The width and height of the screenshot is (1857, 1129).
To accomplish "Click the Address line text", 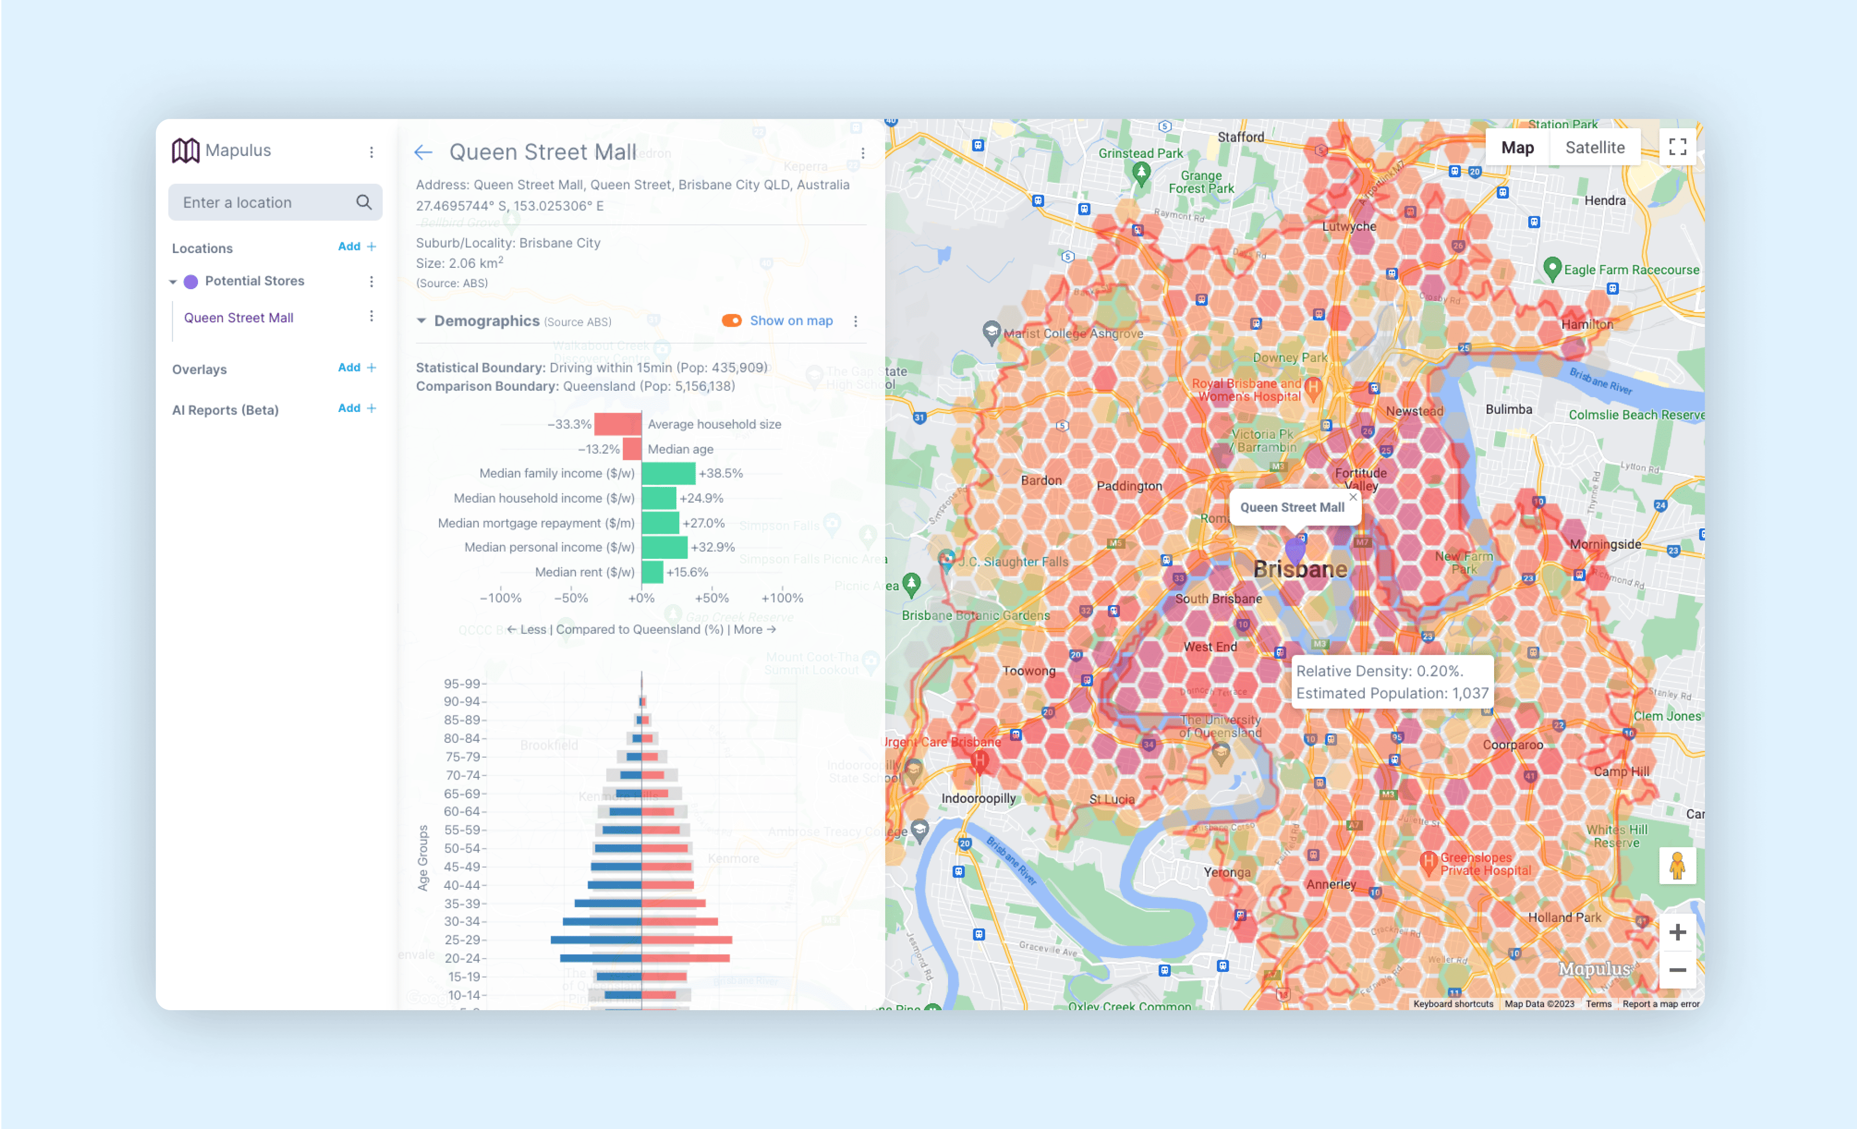I will pos(633,185).
